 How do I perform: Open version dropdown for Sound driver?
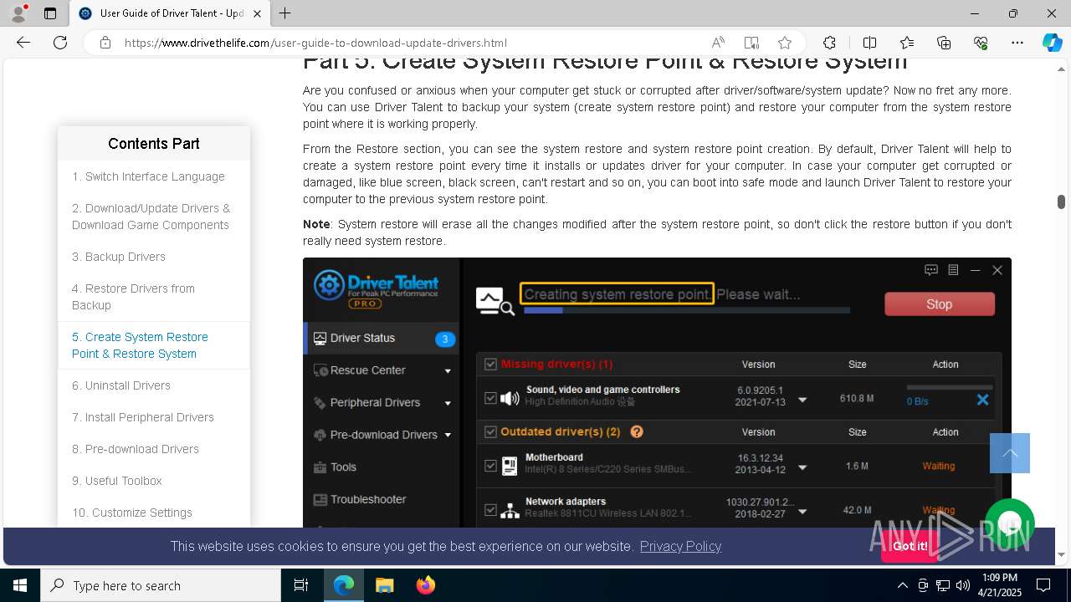pyautogui.click(x=802, y=400)
